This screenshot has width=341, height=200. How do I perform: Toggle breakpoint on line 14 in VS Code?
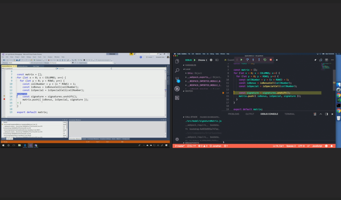[x=223, y=93]
